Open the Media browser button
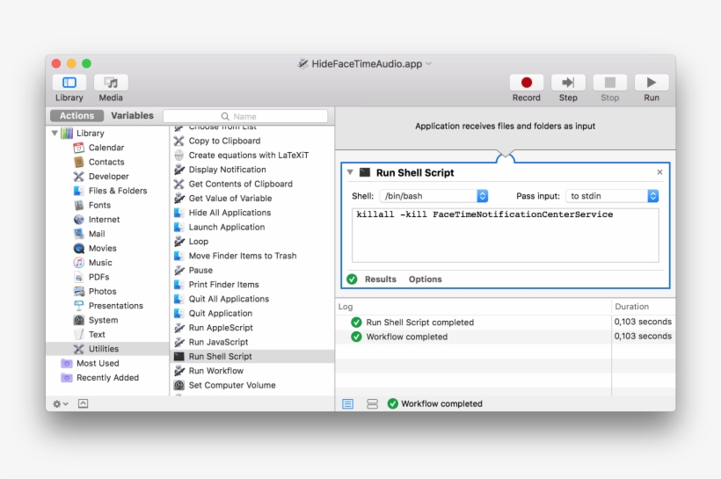This screenshot has height=479, width=721. pos(111,83)
